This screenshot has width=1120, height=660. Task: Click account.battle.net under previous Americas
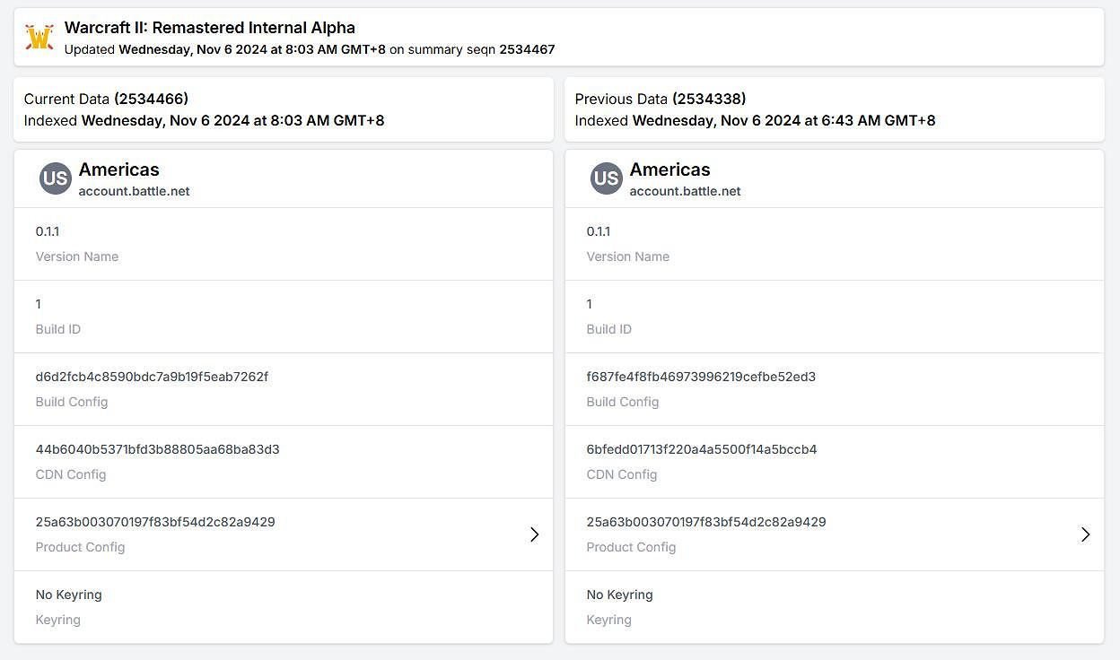pos(685,191)
